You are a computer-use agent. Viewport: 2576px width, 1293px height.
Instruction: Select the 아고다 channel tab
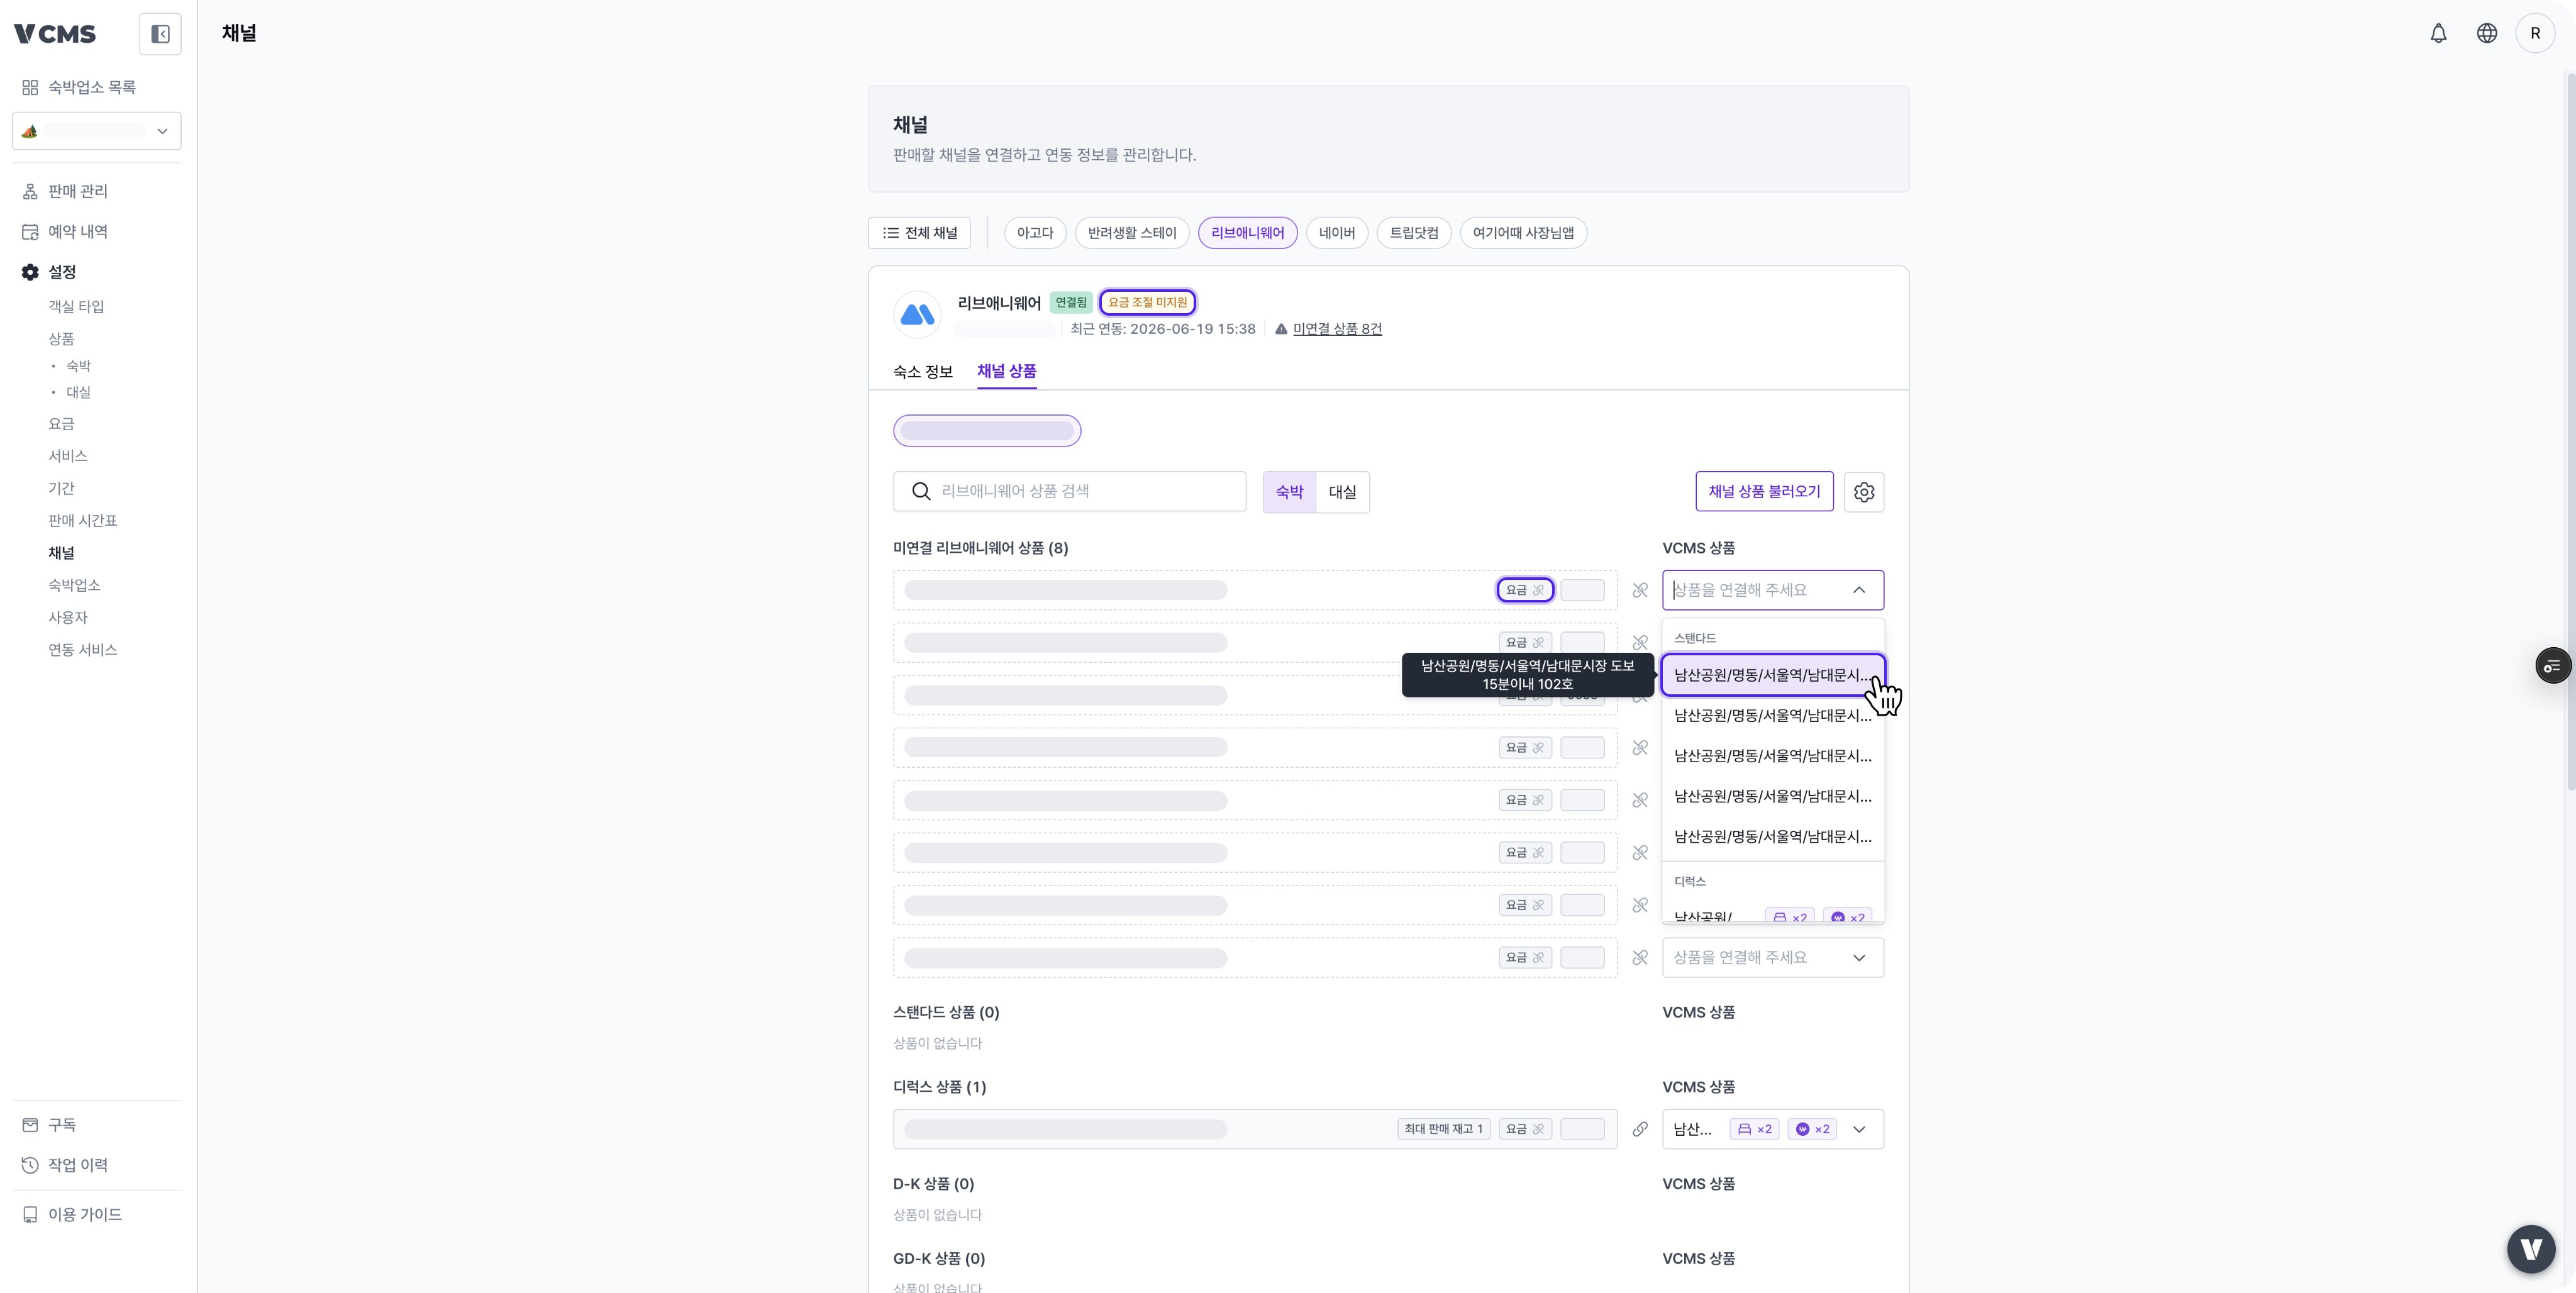[x=1035, y=233]
